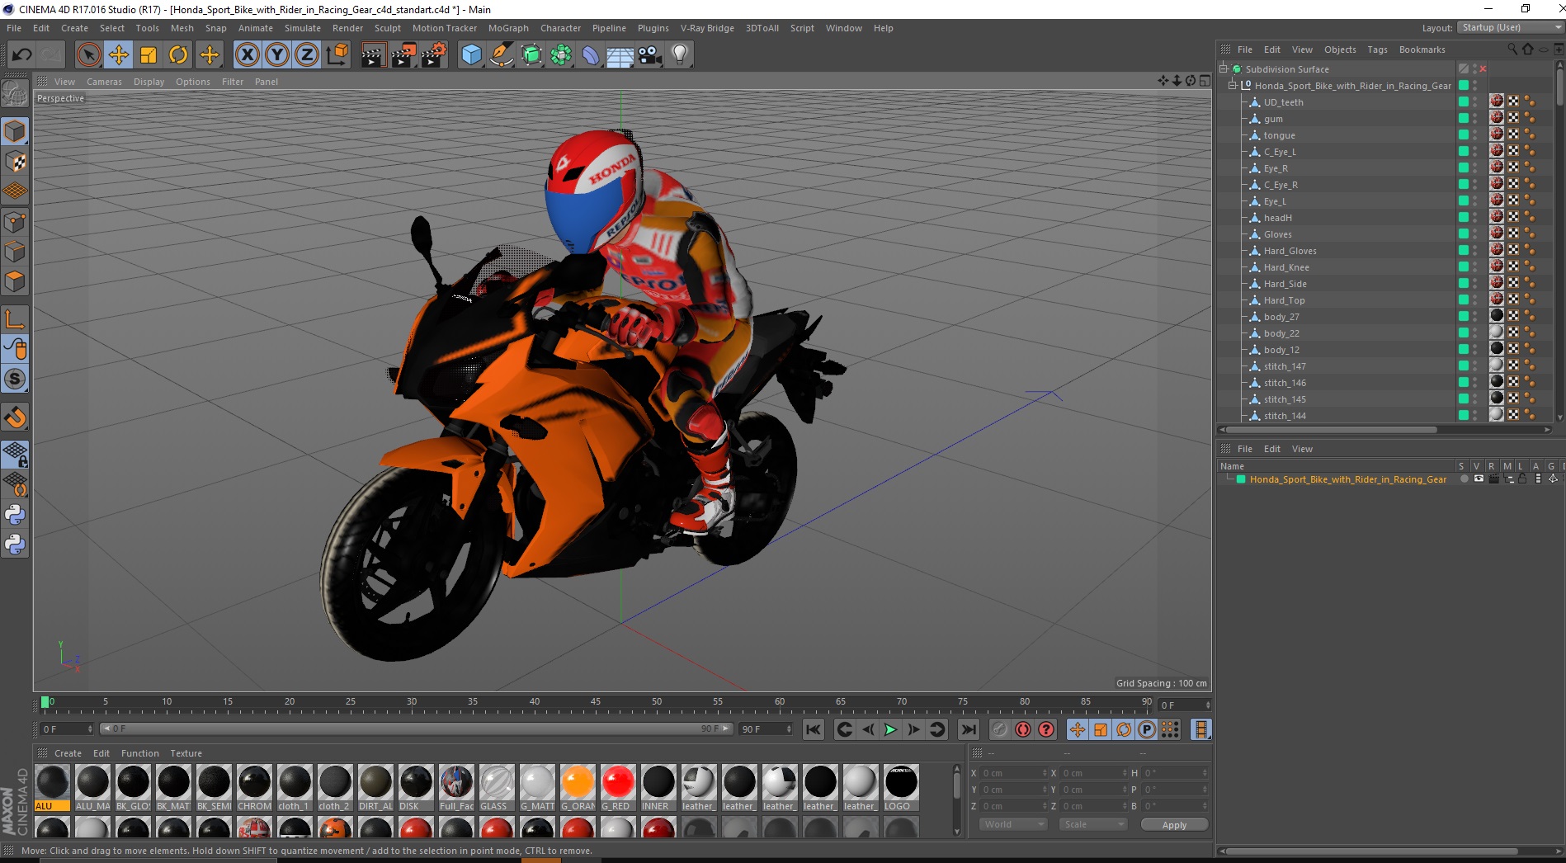Render the view with clapperboard icon

(x=373, y=55)
